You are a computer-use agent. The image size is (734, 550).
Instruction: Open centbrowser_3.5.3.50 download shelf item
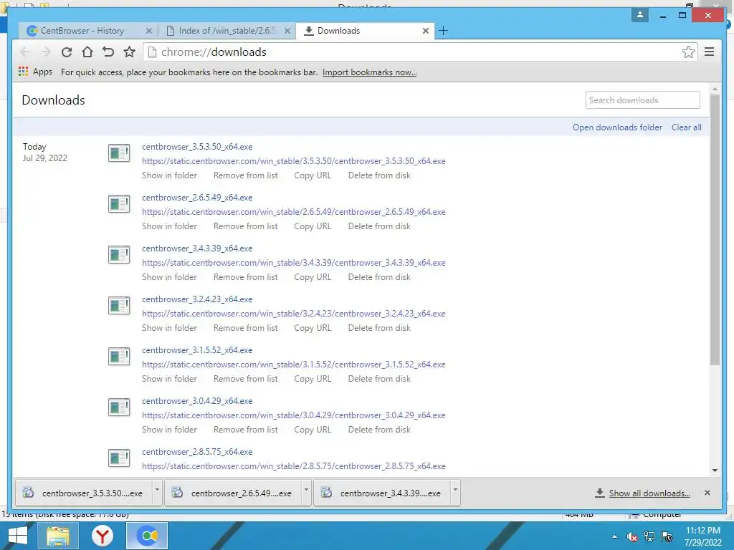[x=84, y=493]
